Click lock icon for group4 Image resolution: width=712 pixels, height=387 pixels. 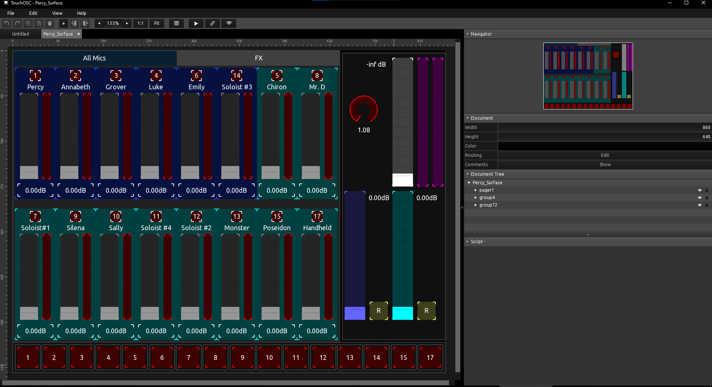(706, 198)
